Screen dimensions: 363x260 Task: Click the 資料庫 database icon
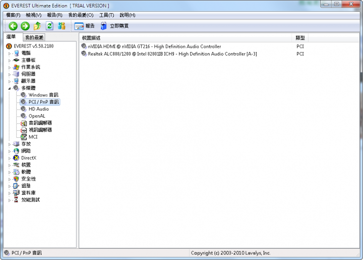pos(16,192)
